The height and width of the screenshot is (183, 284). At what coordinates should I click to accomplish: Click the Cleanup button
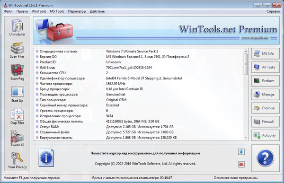pos(266,108)
